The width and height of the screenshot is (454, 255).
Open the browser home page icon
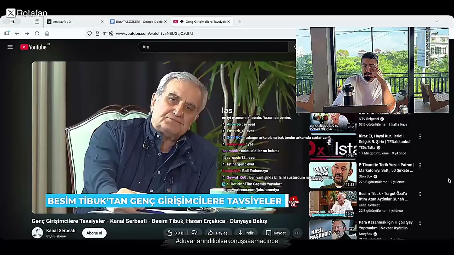point(47,33)
